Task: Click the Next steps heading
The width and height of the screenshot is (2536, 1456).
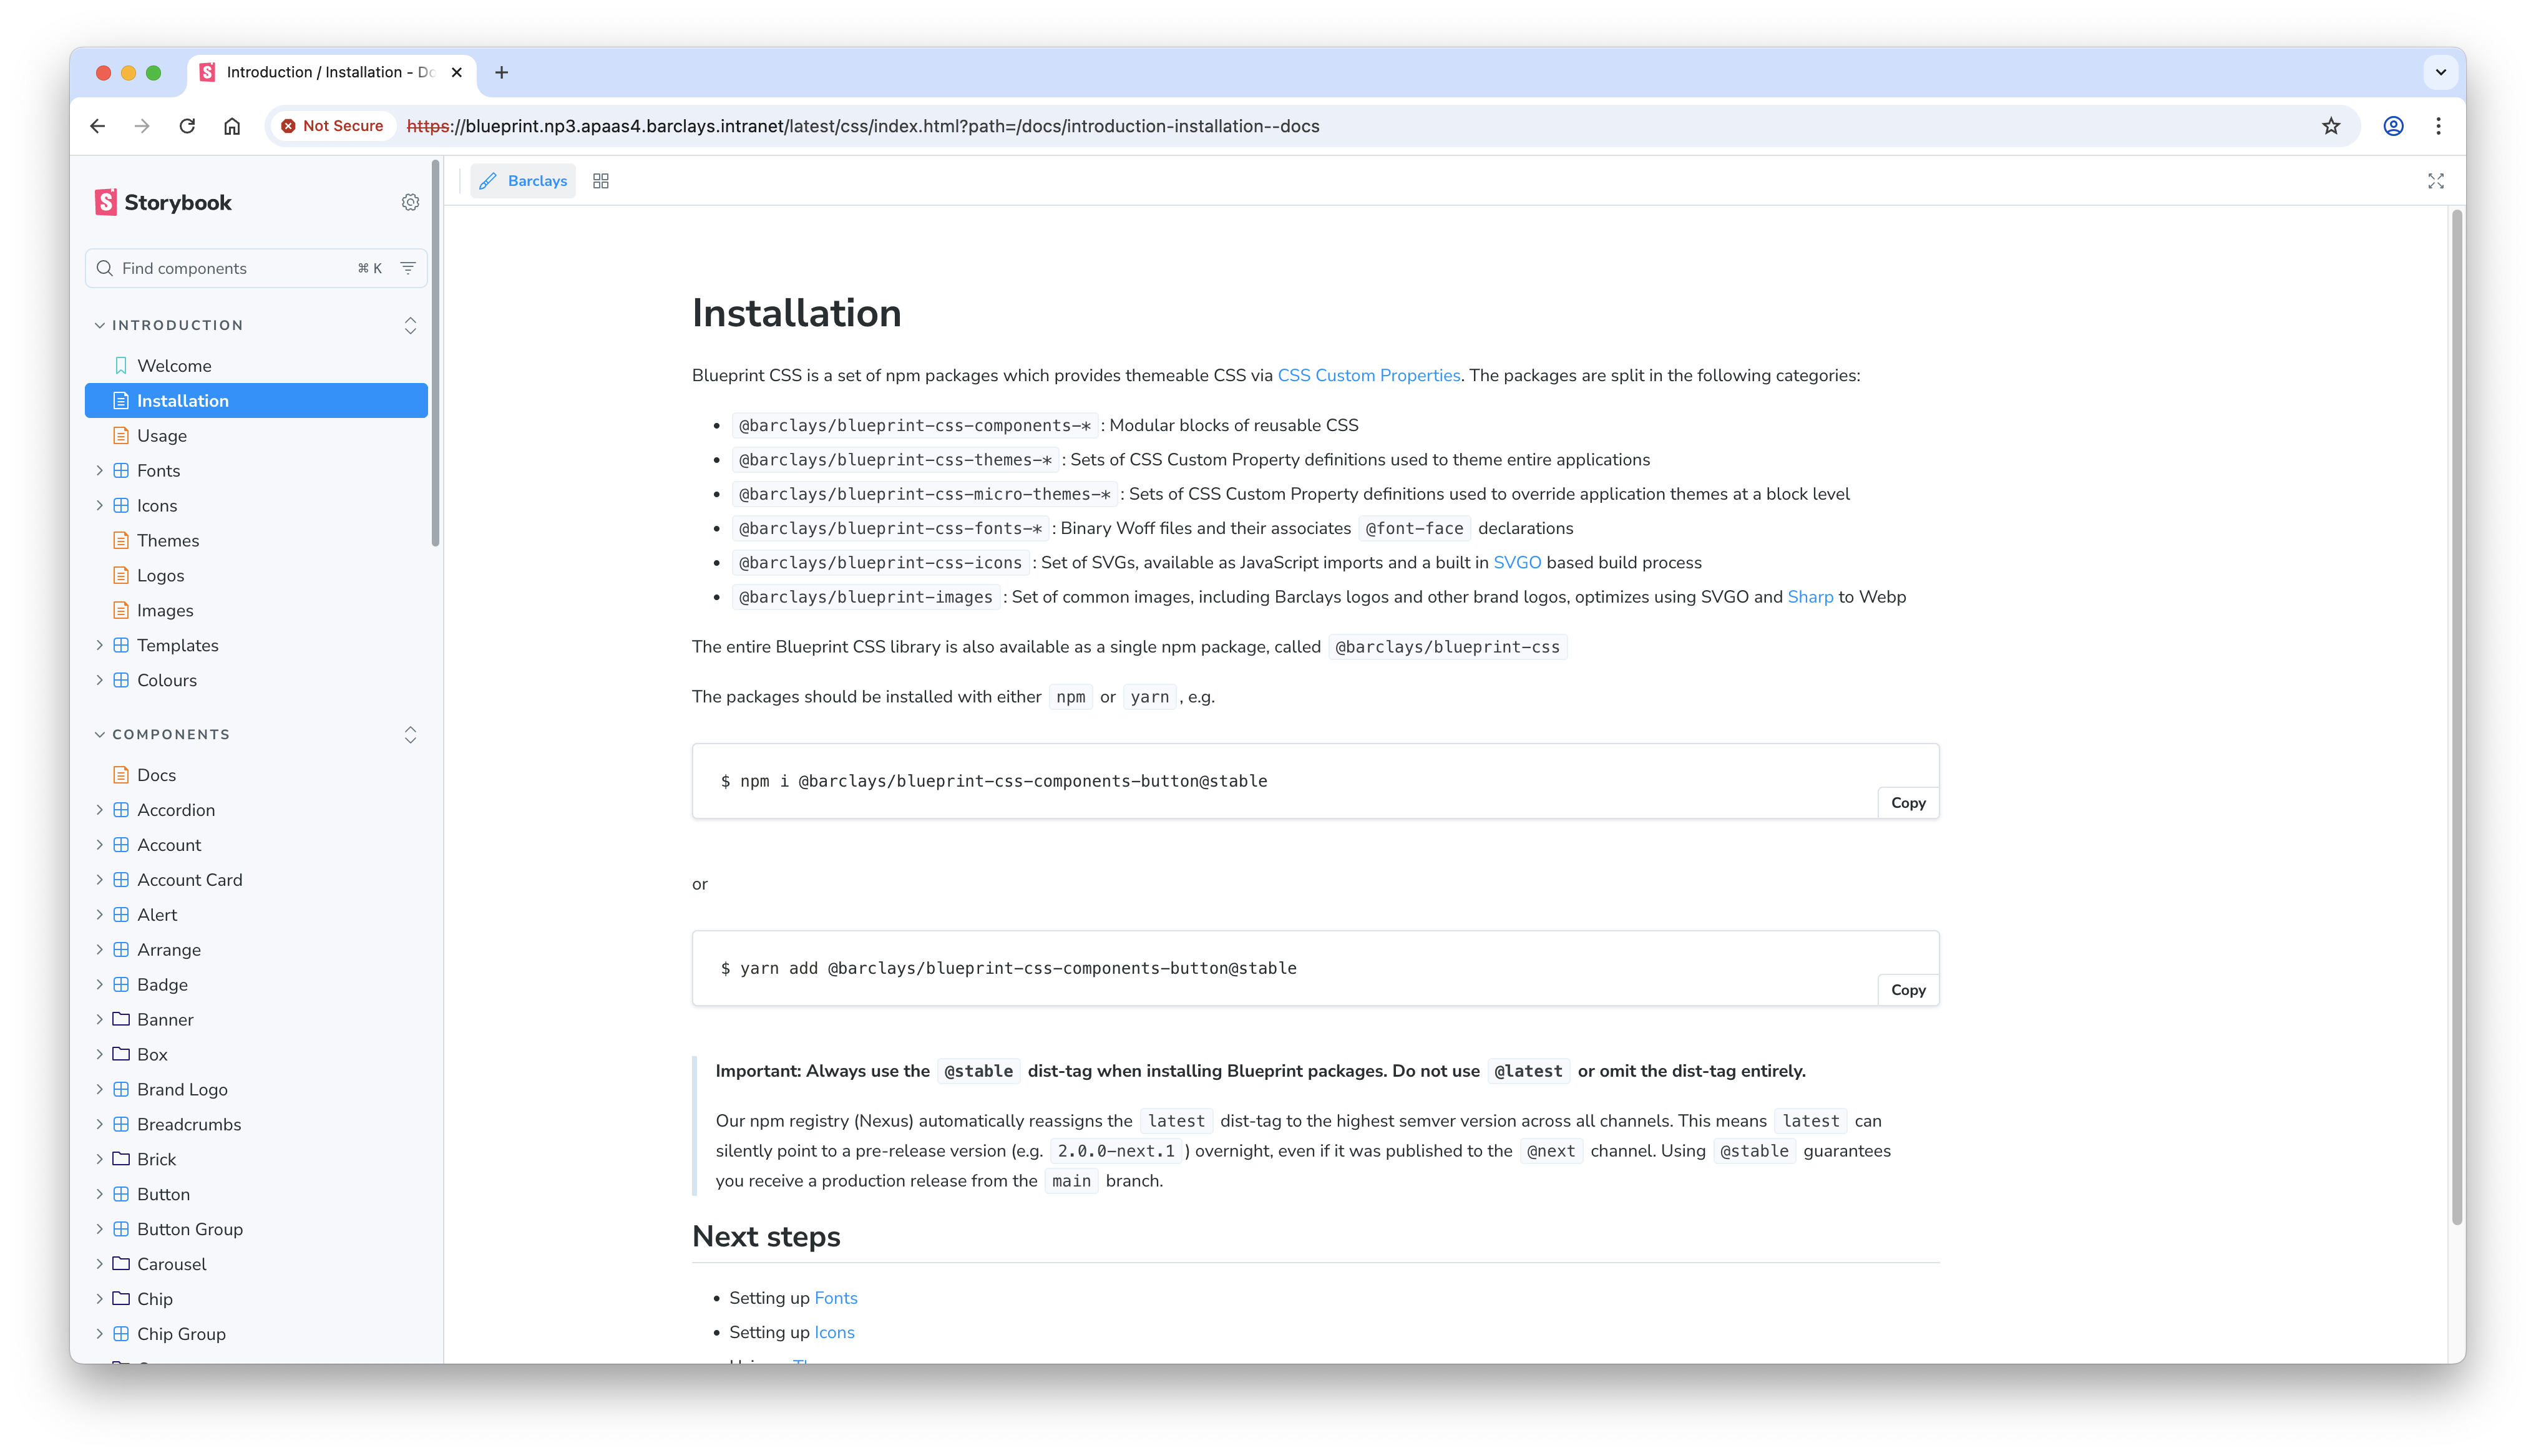Action: click(766, 1237)
